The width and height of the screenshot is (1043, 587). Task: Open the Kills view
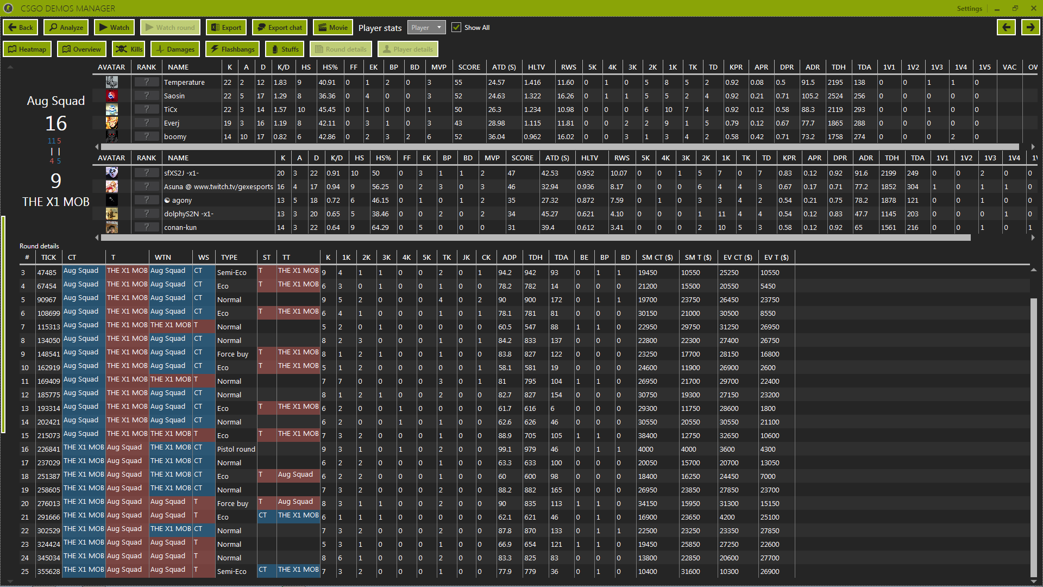pyautogui.click(x=129, y=49)
